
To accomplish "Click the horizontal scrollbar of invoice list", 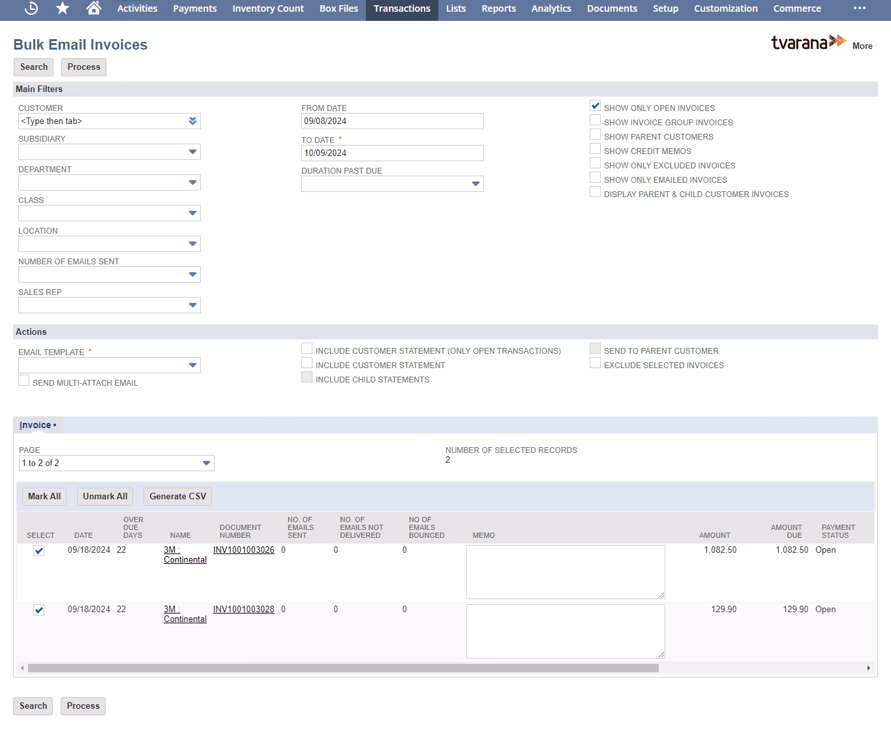I will click(343, 668).
